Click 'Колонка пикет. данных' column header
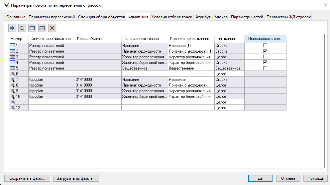The height and width of the screenshot is (185, 330). [191, 39]
